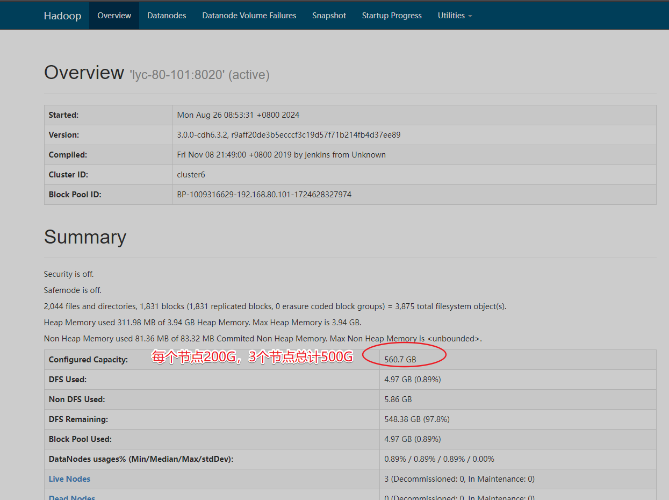Image resolution: width=669 pixels, height=500 pixels.
Task: Click the DFS Used: label
Action: pyautogui.click(x=68, y=379)
